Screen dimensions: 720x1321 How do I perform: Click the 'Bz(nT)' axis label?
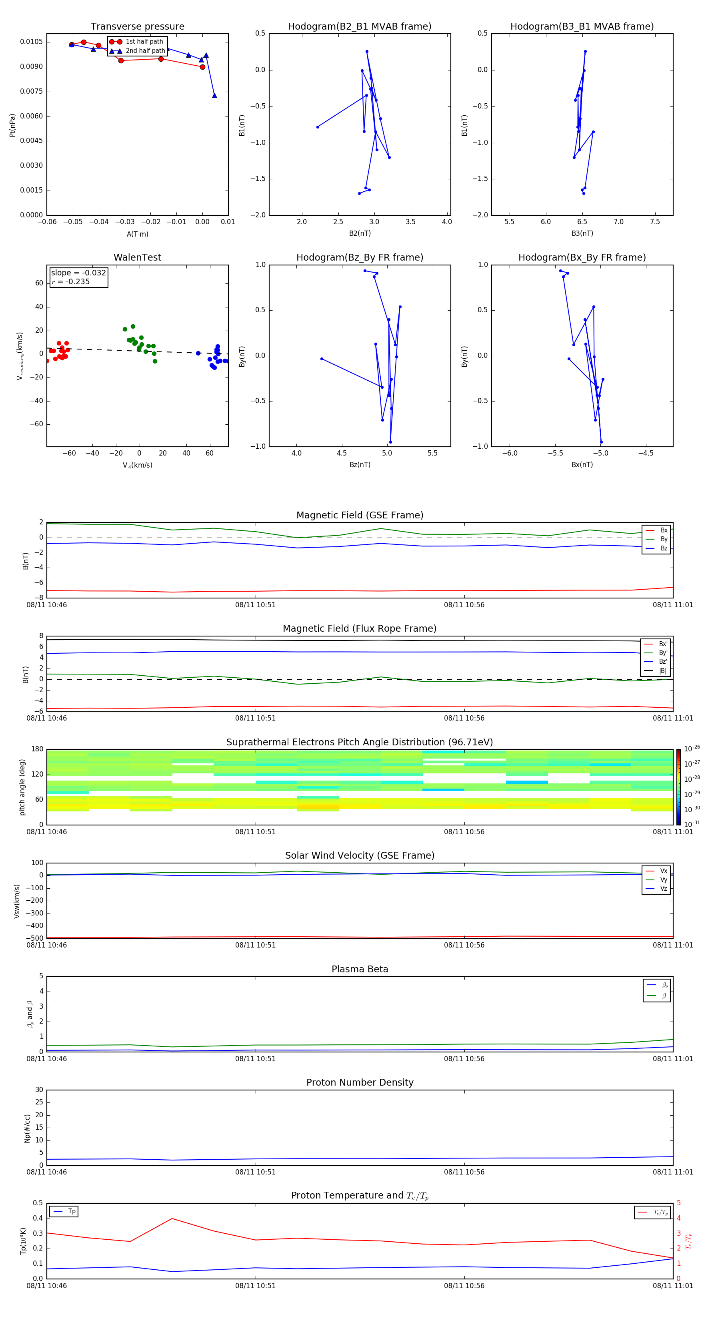[360, 465]
